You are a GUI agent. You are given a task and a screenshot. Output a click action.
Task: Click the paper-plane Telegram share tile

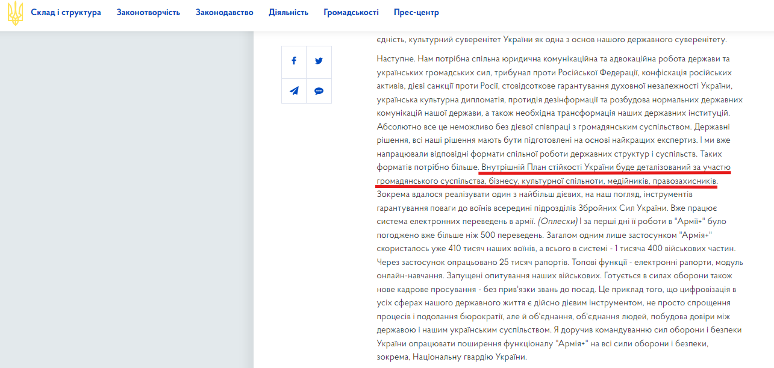pyautogui.click(x=294, y=90)
